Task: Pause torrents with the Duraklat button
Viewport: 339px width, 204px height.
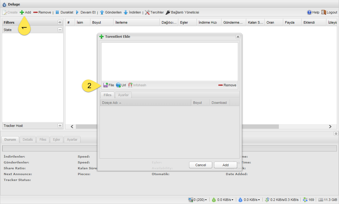Action: pos(64,13)
